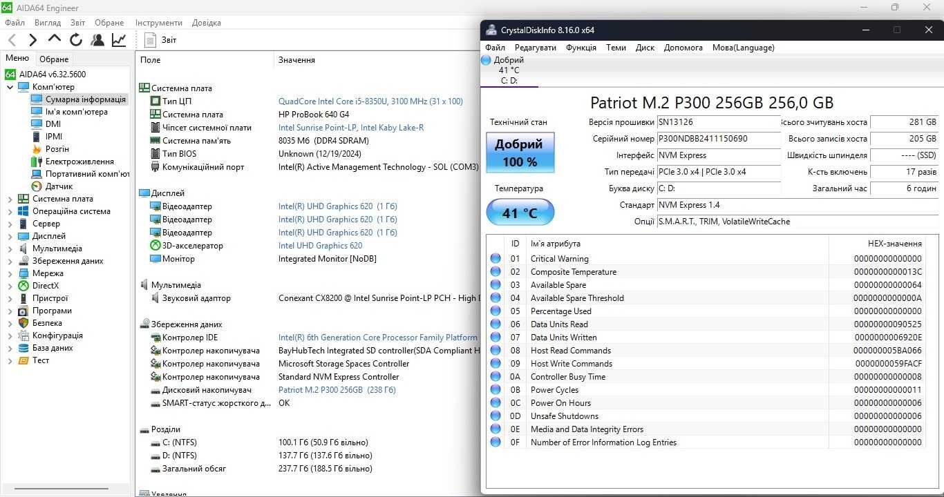944x497 pixels.
Task: Click the Безпека shield icon in tree
Action: point(23,323)
